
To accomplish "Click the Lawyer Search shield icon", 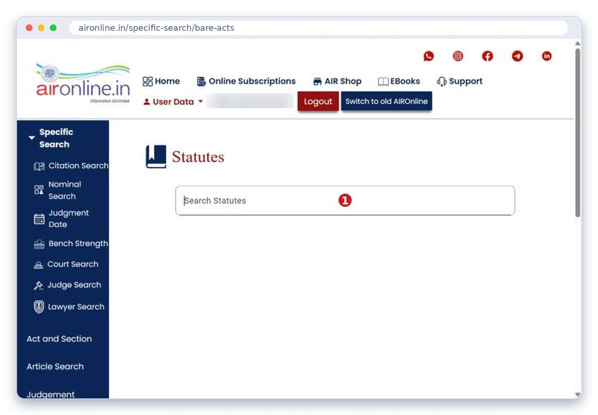I will click(x=39, y=307).
